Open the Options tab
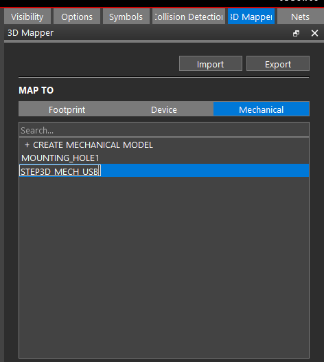324x362 pixels. coord(77,17)
